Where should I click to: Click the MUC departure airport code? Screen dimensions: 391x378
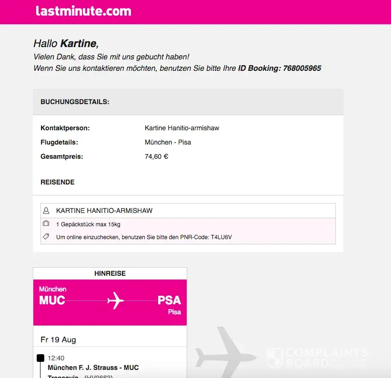click(x=52, y=300)
